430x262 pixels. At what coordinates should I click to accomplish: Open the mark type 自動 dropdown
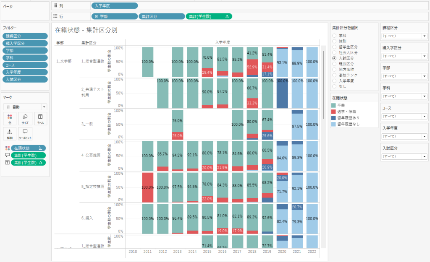coord(26,107)
